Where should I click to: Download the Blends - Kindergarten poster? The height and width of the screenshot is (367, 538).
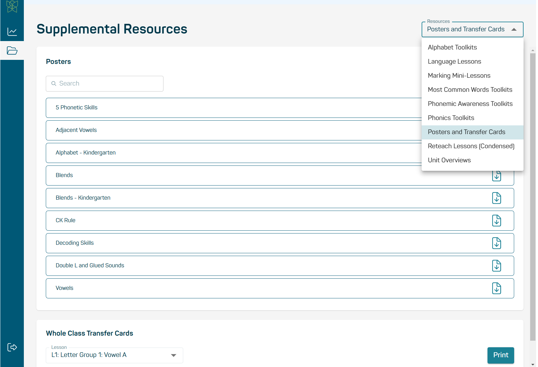[x=497, y=198]
